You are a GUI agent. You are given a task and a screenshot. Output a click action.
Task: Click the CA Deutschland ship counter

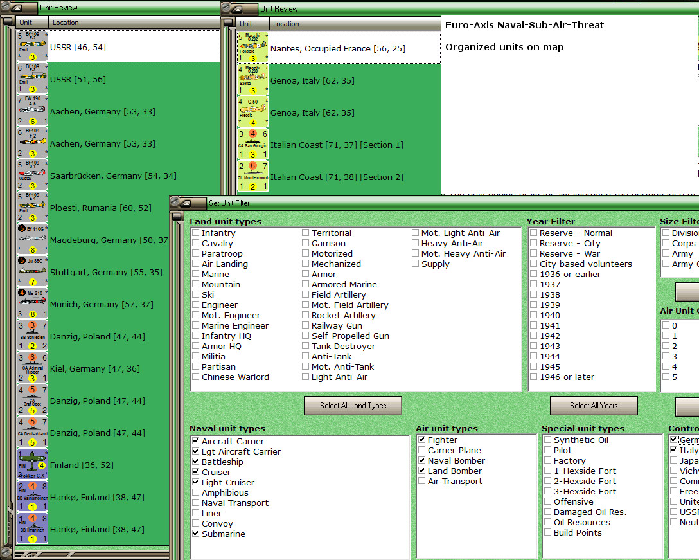(x=32, y=433)
